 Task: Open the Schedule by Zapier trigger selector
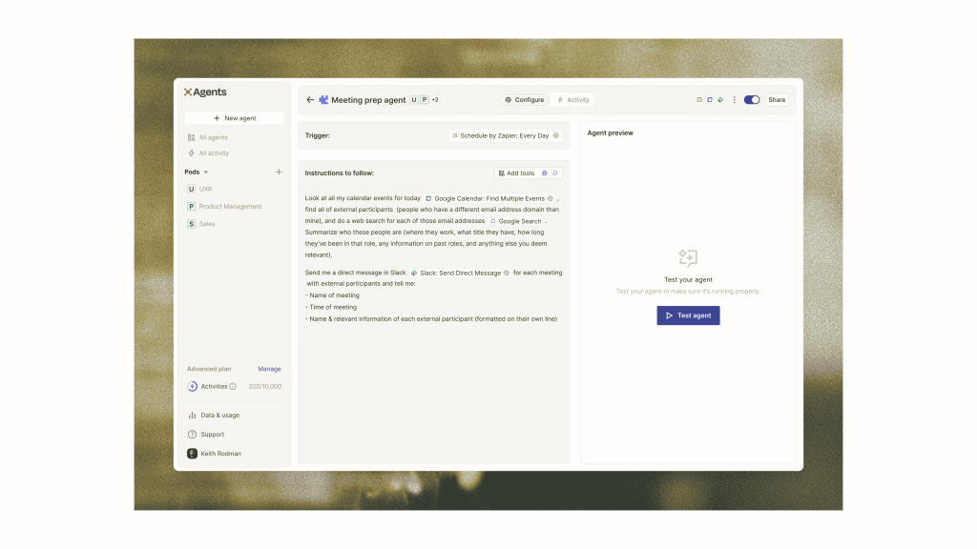pos(503,136)
